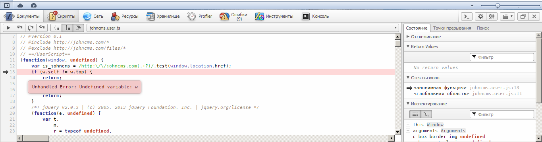Viewport: 542px width, 142px height.
Task: Click the '// @version 0.1' comment line
Action: point(41,36)
